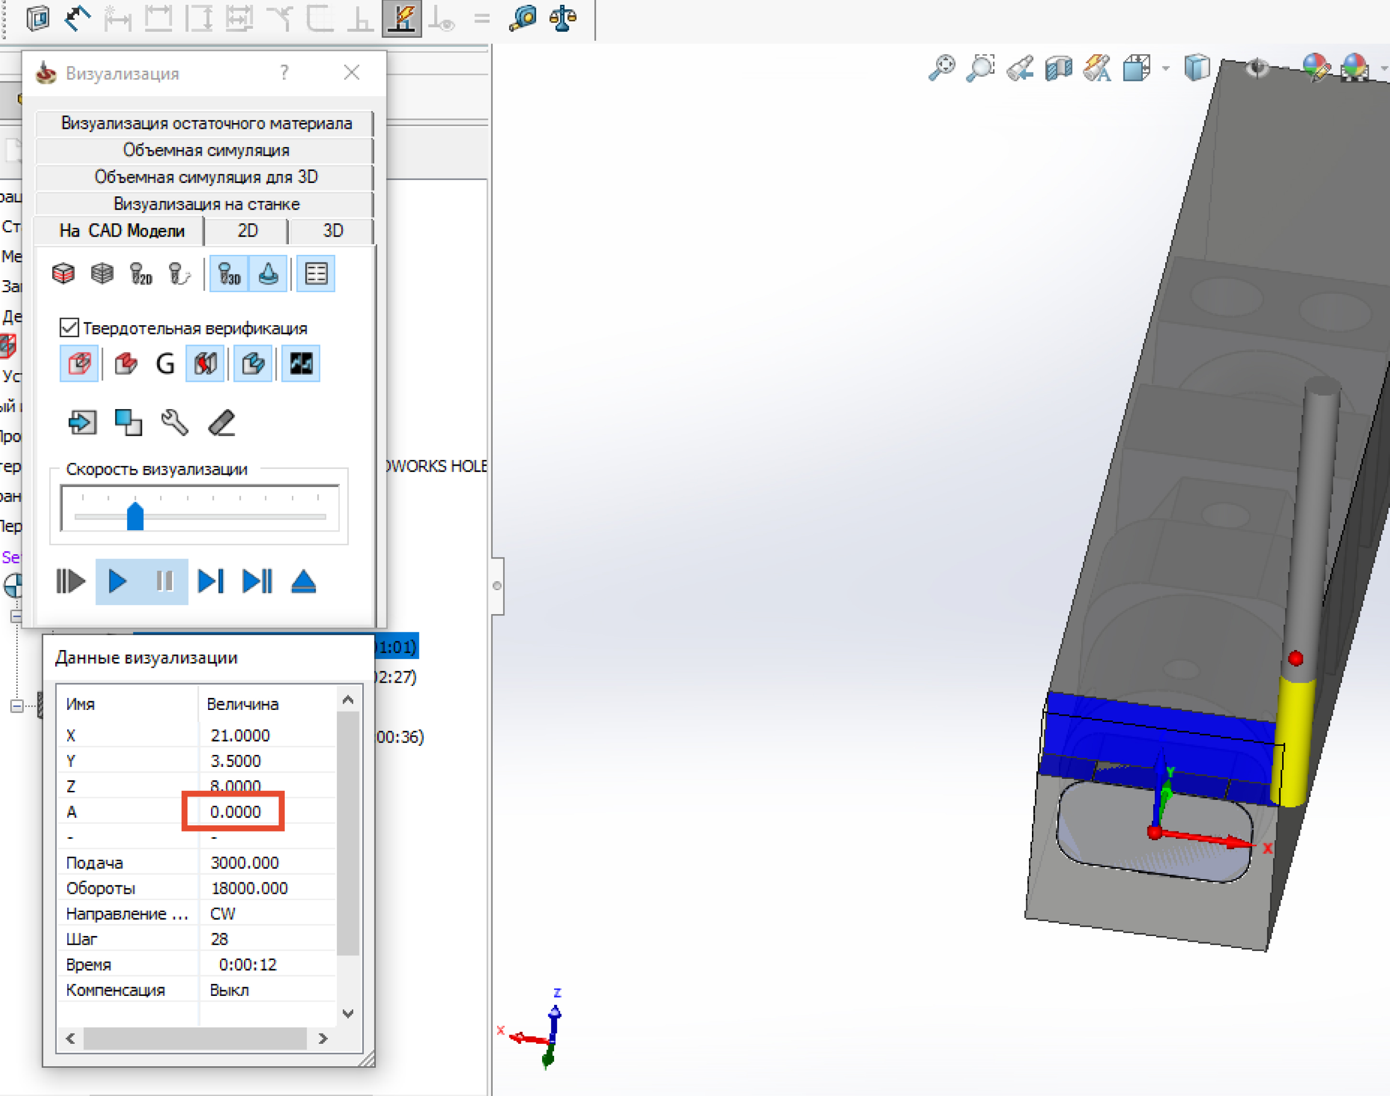Viewport: 1390px width, 1096px height.
Task: Click the eject/exit simulation triangle icon
Action: [303, 582]
